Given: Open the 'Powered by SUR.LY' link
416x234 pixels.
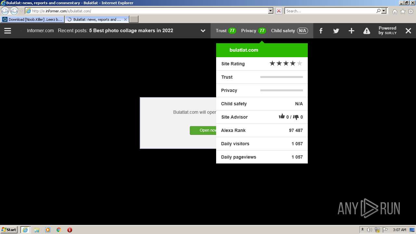Looking at the screenshot, I should (387, 31).
